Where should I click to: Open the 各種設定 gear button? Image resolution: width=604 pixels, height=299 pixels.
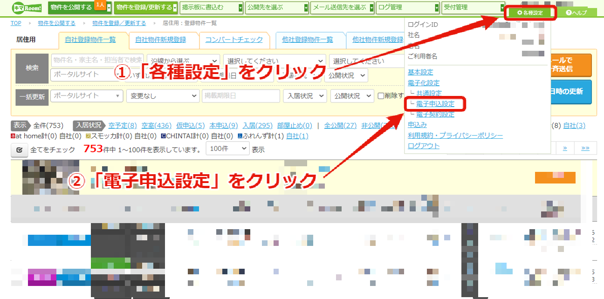point(530,13)
